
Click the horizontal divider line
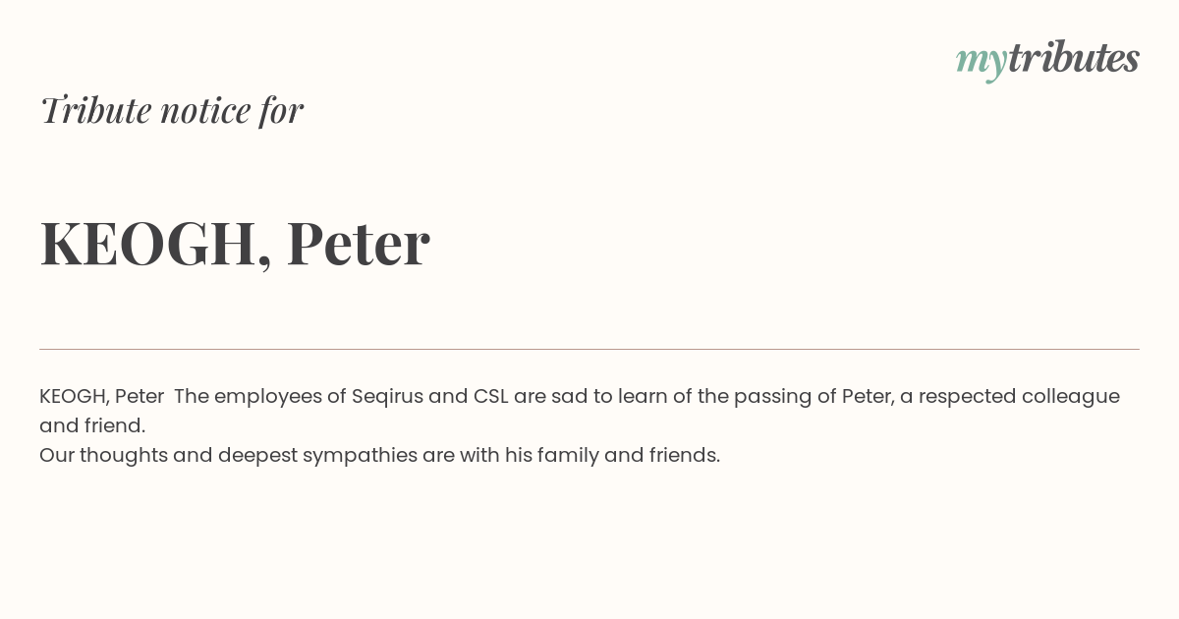pos(589,349)
